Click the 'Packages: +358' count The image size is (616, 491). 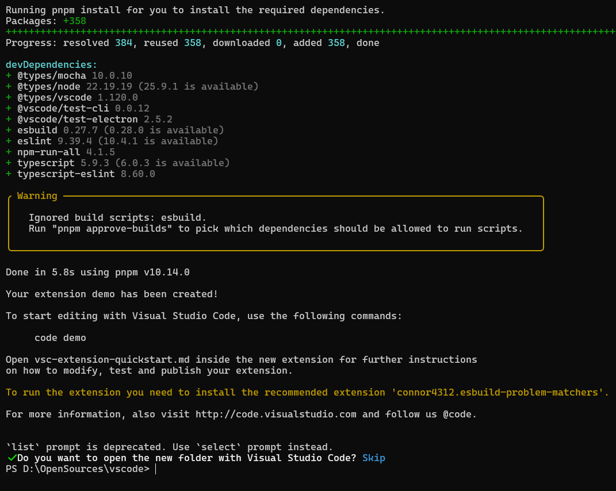tap(46, 21)
